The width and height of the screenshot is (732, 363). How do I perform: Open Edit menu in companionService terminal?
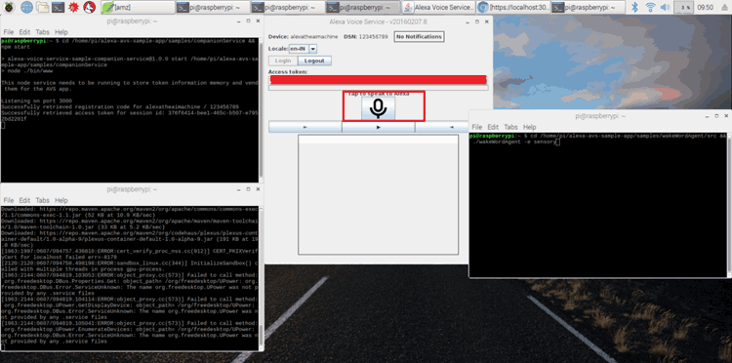[x=24, y=32]
